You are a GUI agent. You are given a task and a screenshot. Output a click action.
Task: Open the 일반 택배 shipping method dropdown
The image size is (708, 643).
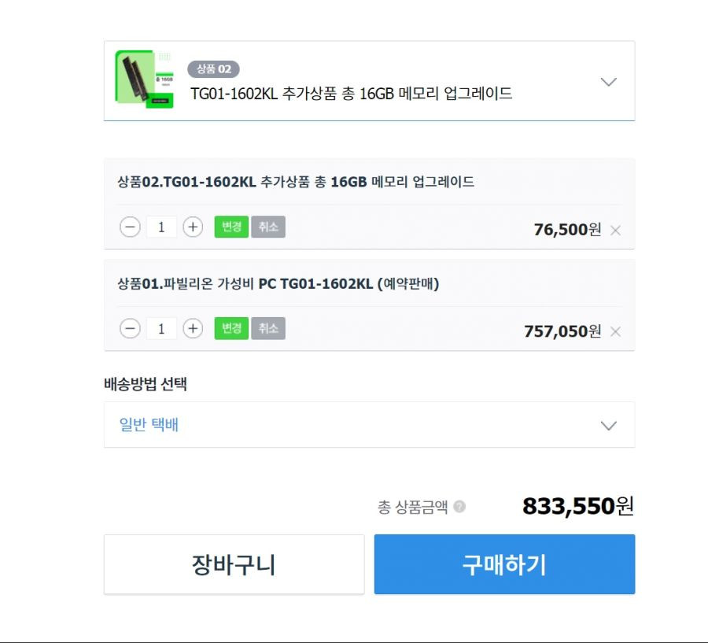click(x=370, y=425)
